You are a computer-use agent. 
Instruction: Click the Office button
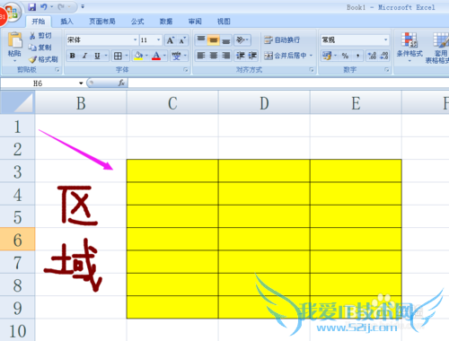(x=12, y=12)
